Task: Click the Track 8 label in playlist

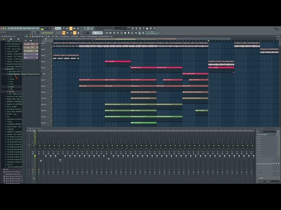Action: pos(43,86)
